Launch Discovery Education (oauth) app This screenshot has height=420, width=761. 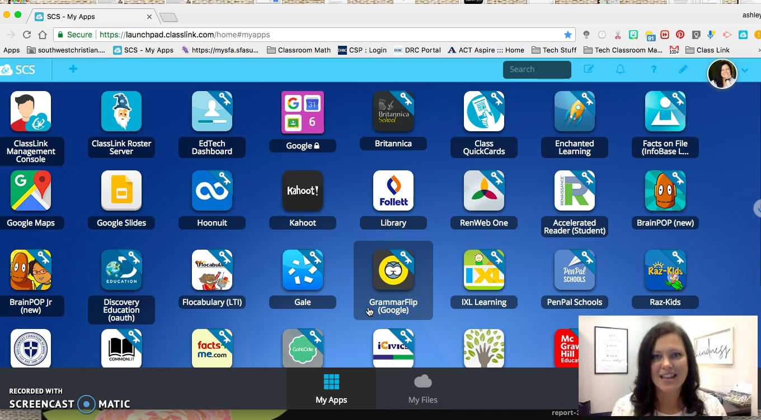pos(121,270)
